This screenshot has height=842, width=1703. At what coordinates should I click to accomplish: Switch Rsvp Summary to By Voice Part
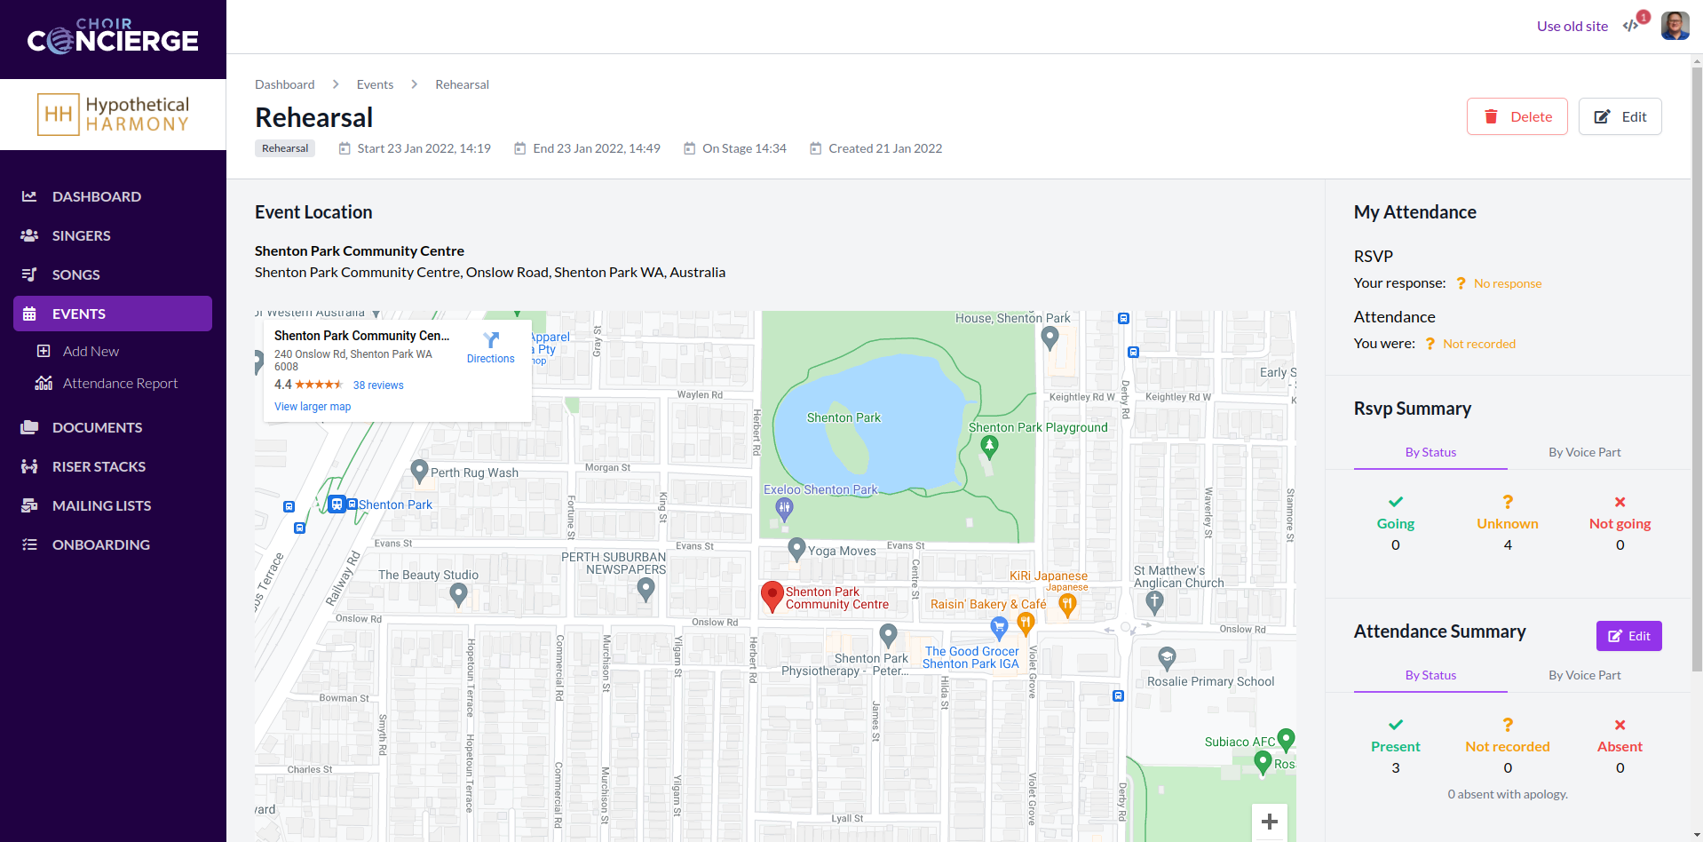[1584, 452]
